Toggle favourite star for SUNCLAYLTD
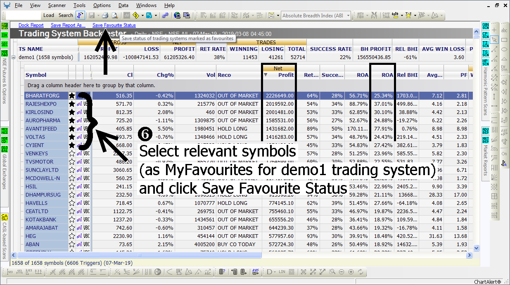The image size is (510, 285). coord(72,170)
